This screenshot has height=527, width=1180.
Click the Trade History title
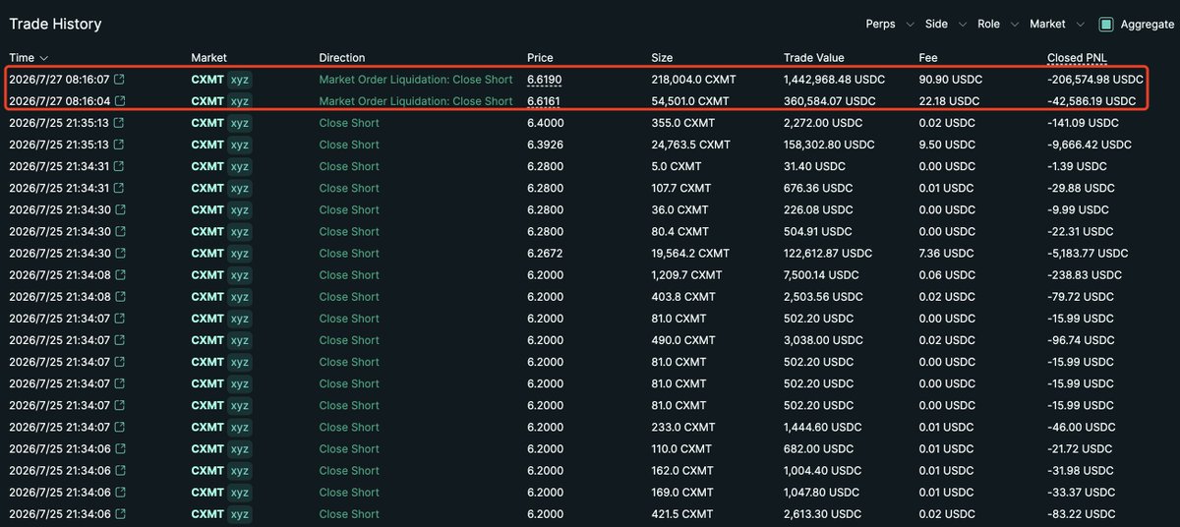coord(55,24)
